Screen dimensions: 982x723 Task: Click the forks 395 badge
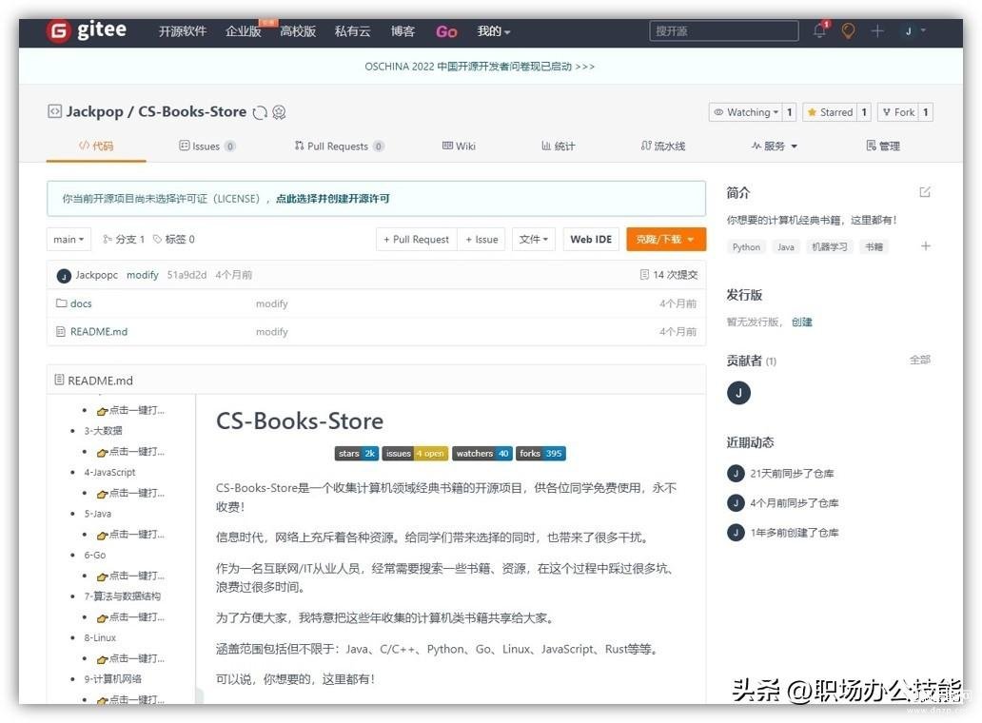click(x=540, y=453)
